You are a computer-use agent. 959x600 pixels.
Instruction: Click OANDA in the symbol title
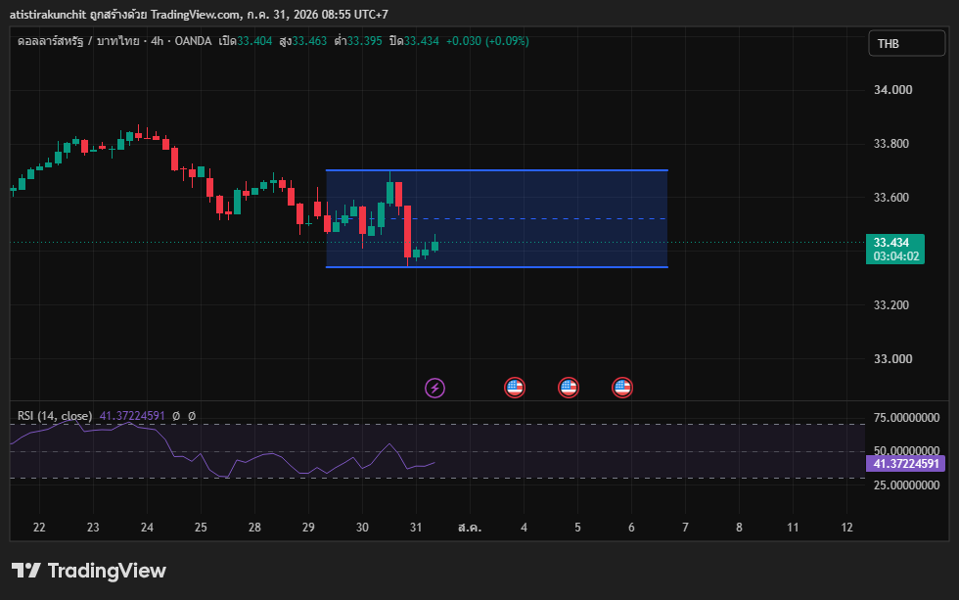(x=193, y=41)
